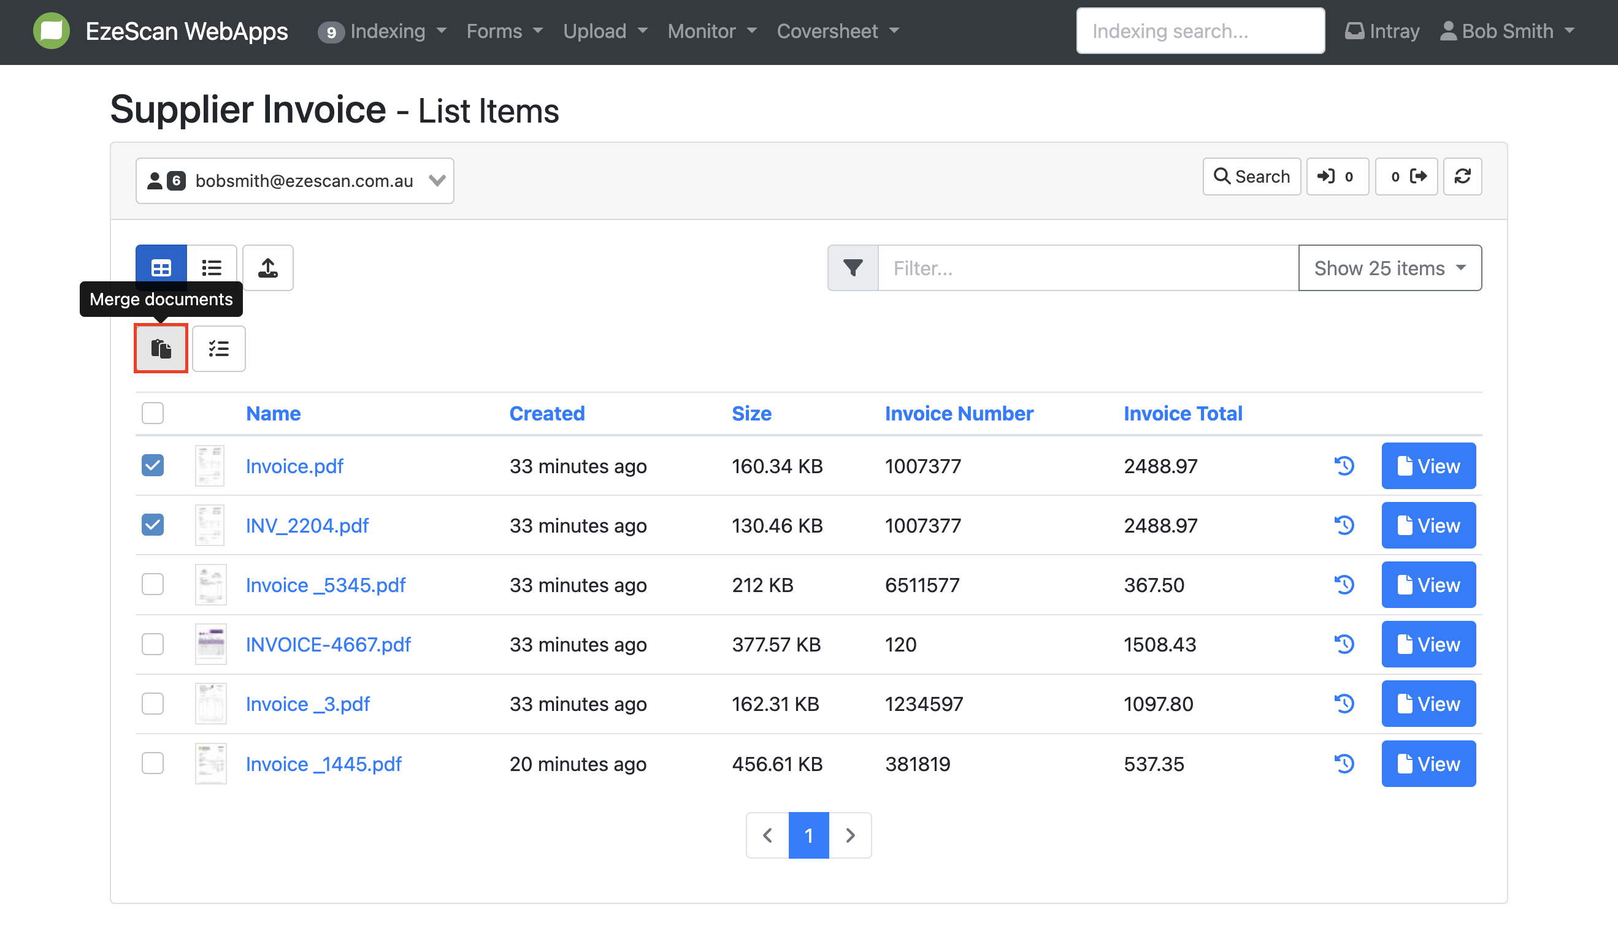Click the checklist select-items icon

[x=218, y=348]
